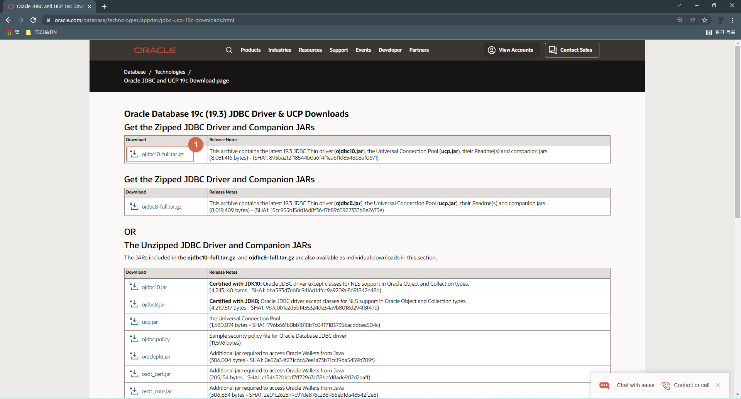741x399 pixels.
Task: Download ojdbc8-full.tar.gz link
Action: click(162, 207)
